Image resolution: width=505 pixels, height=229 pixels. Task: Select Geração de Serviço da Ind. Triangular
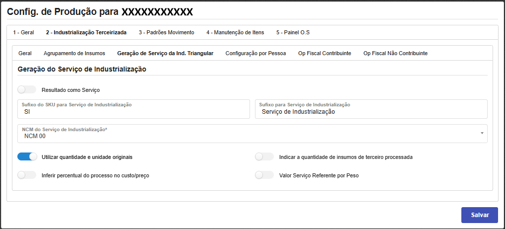point(165,53)
